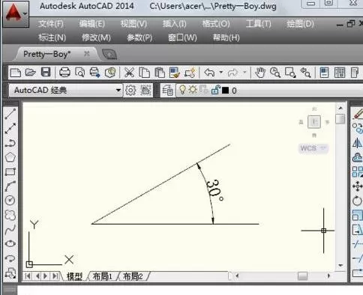Select the Arc tool
363x295 pixels.
click(10, 186)
